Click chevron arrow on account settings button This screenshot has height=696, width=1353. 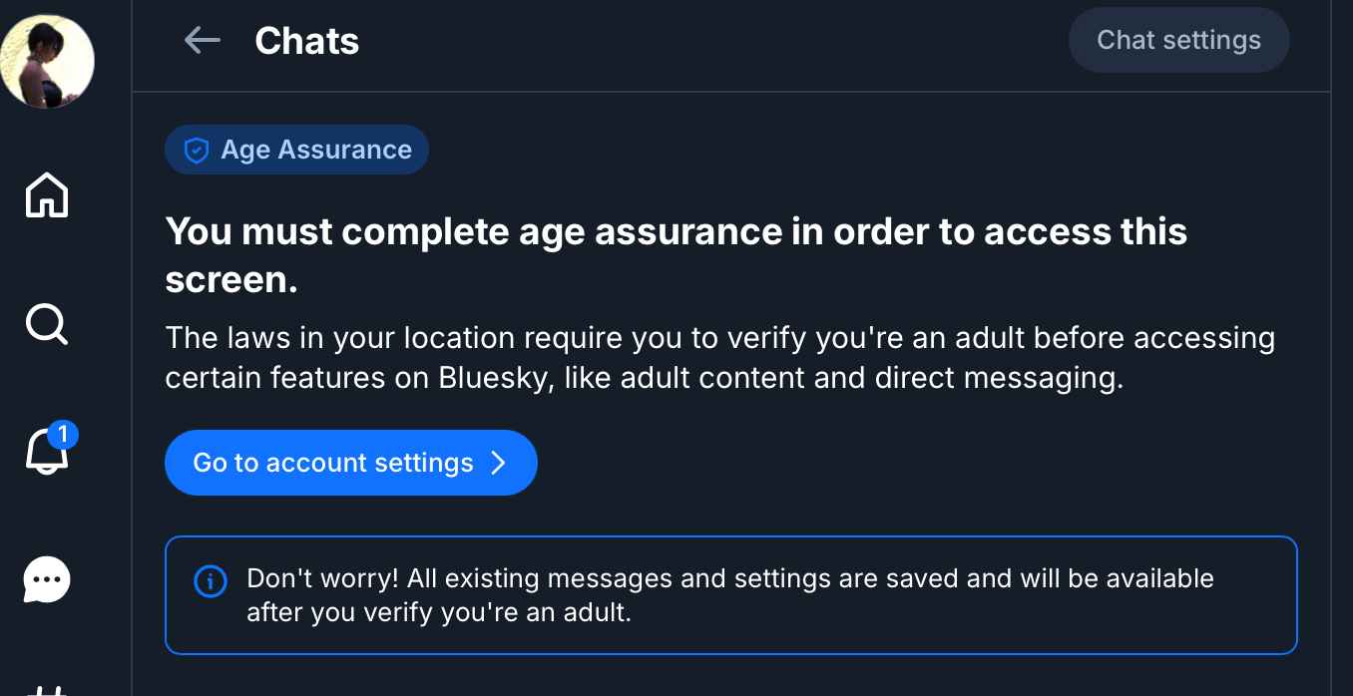tap(499, 463)
